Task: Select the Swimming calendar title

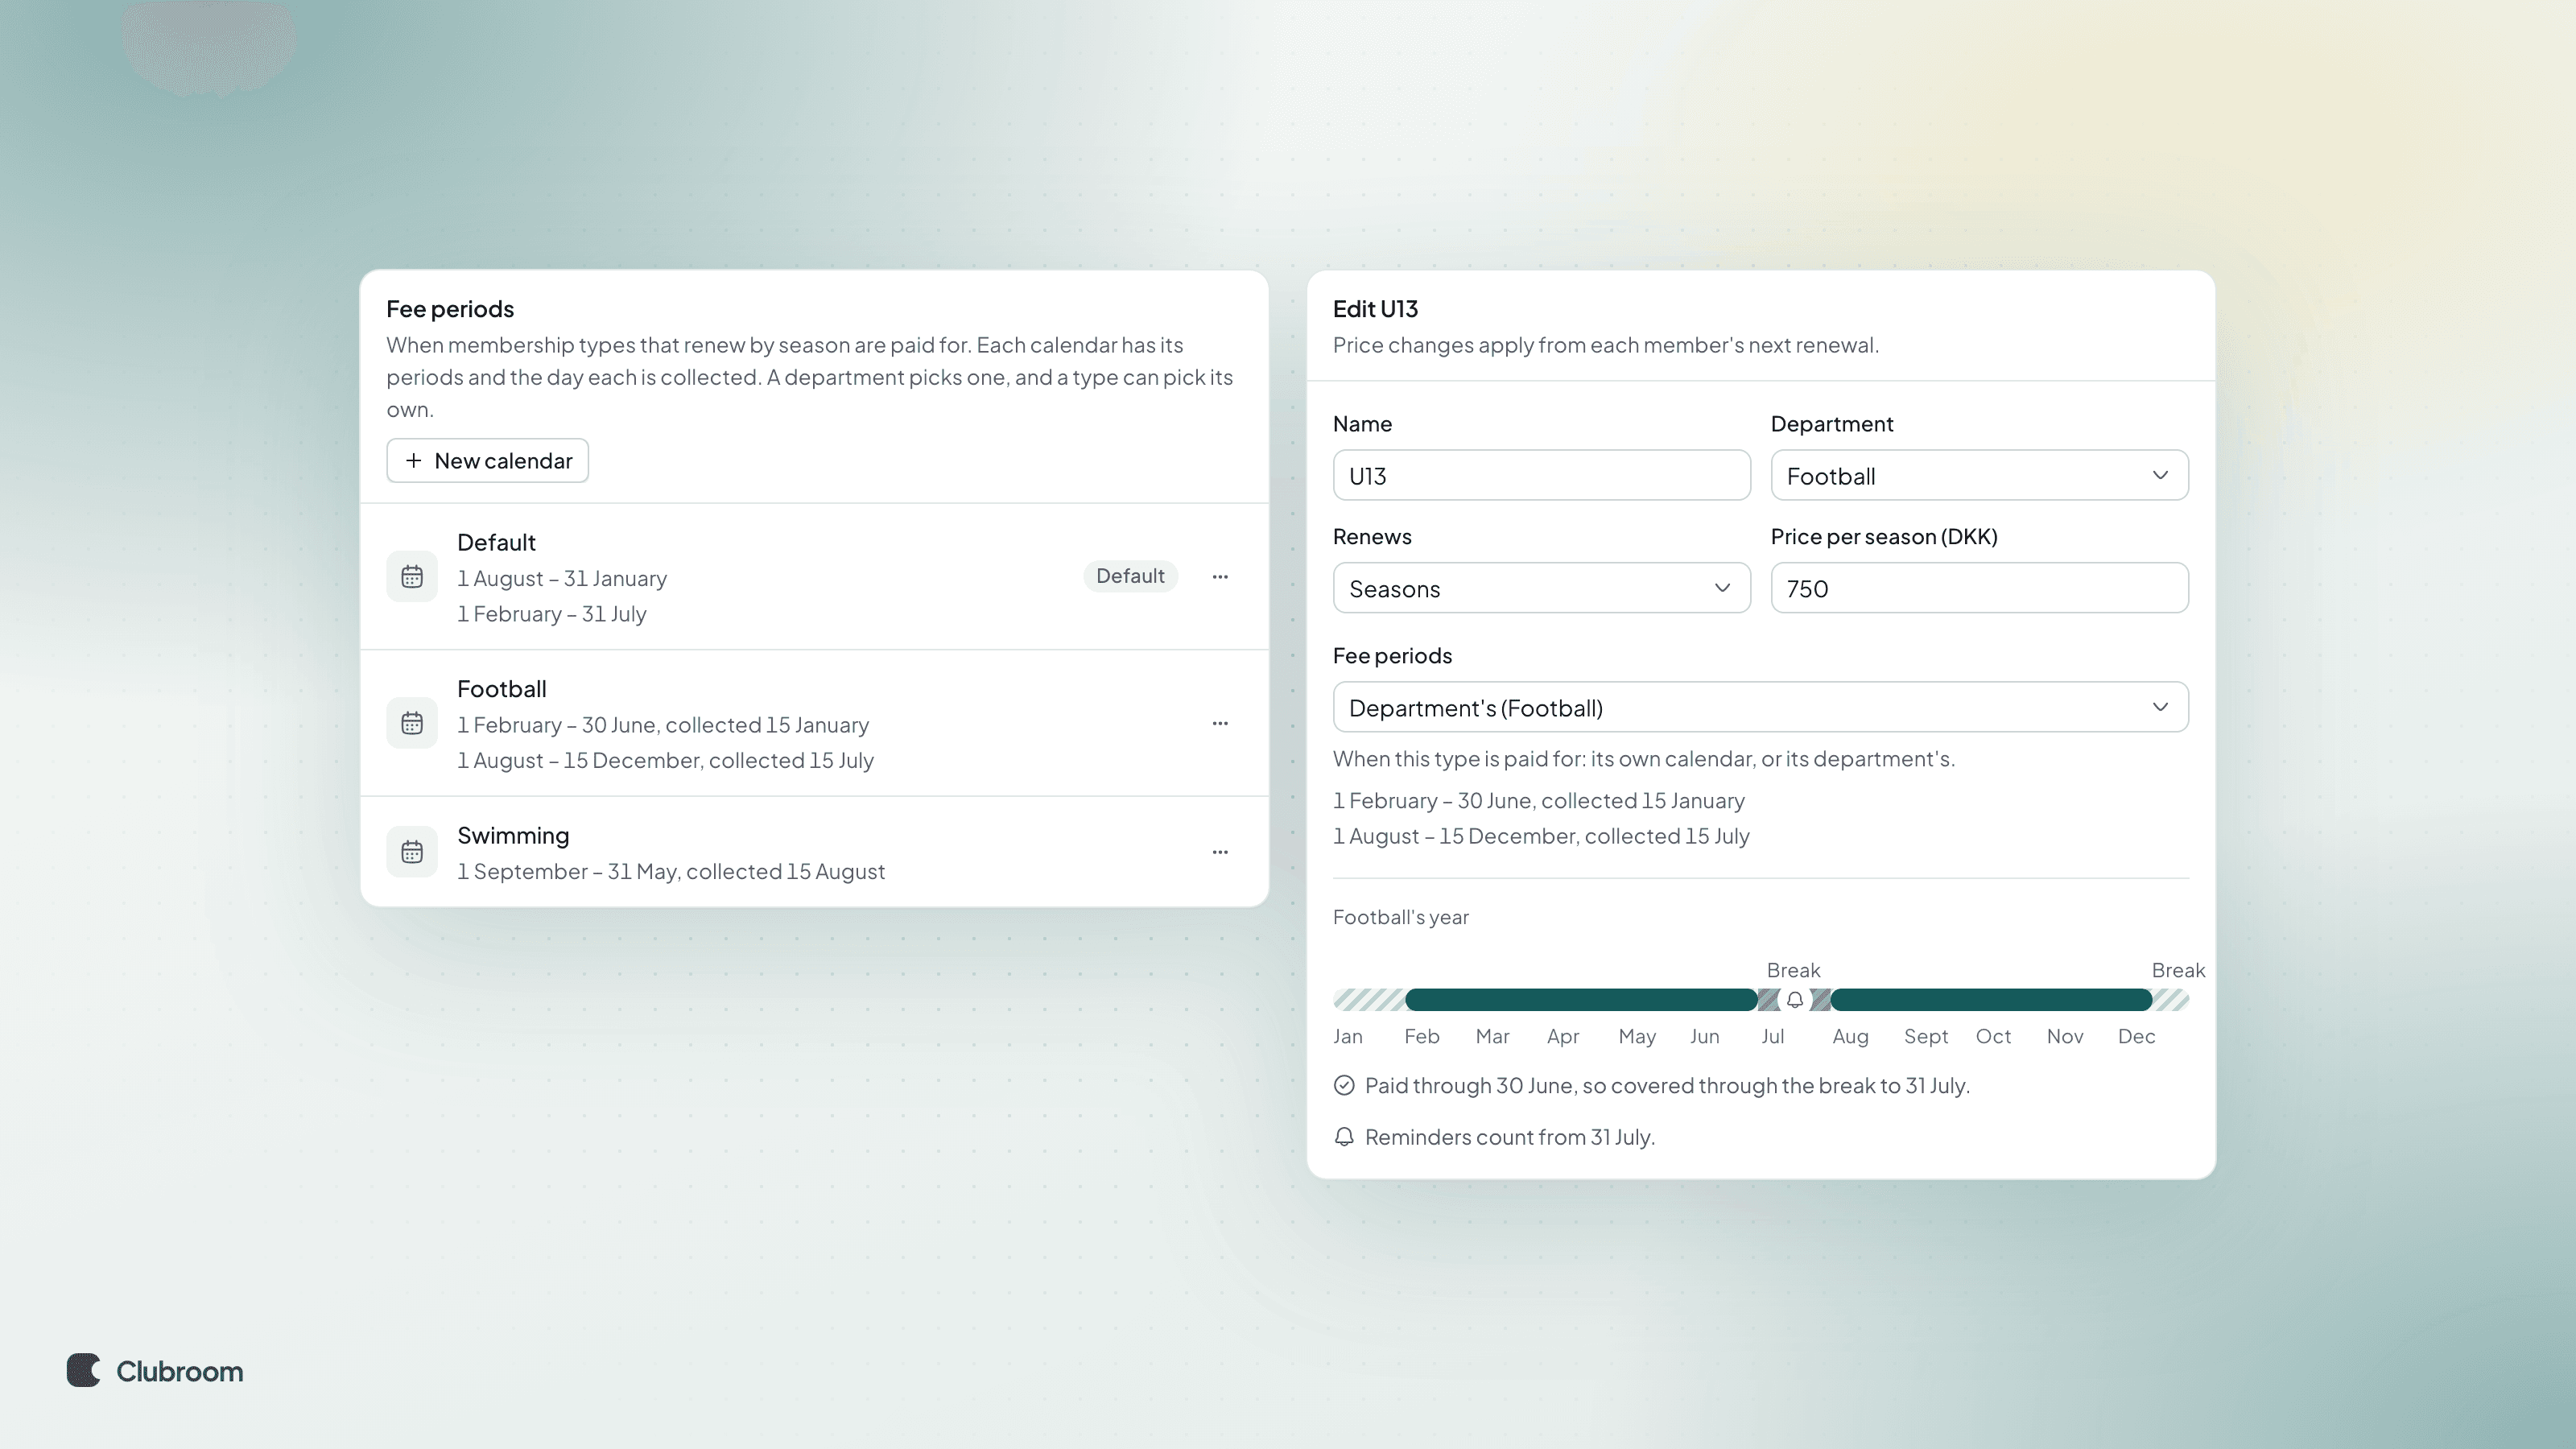Action: 513,835
